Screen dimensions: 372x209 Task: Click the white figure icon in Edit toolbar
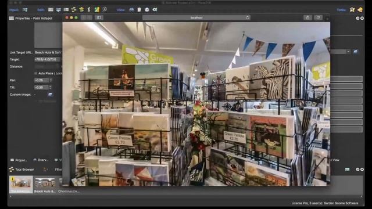[89, 9]
